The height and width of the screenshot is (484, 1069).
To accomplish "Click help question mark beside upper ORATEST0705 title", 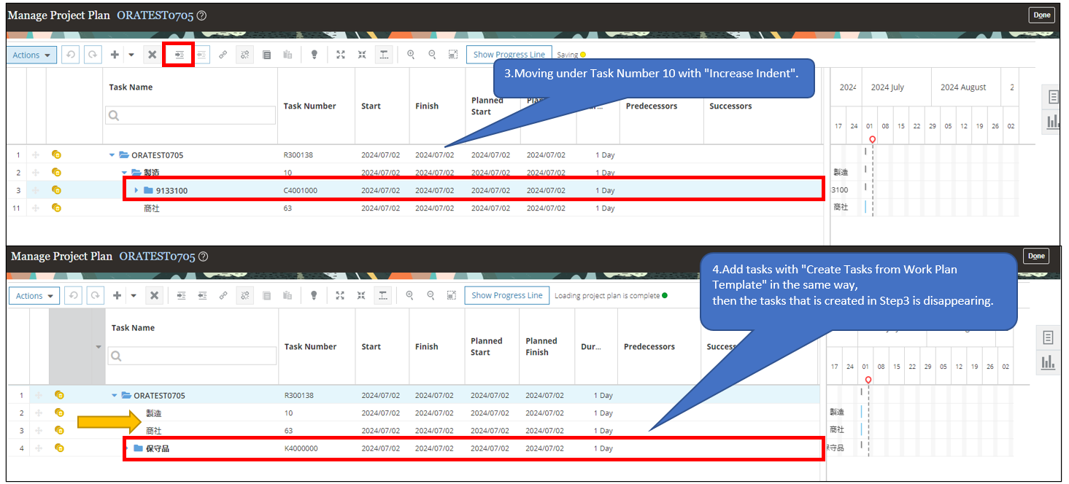I will point(201,15).
